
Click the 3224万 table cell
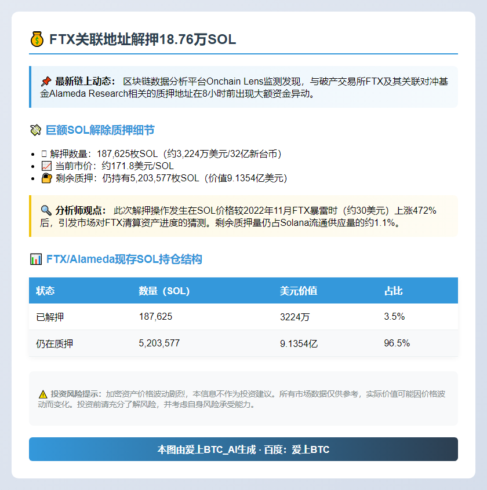coord(295,317)
